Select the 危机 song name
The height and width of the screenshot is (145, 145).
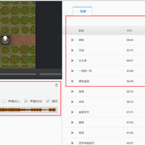[x=81, y=133]
